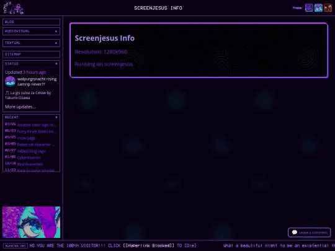Select the blue theme swatch

coord(318,8)
